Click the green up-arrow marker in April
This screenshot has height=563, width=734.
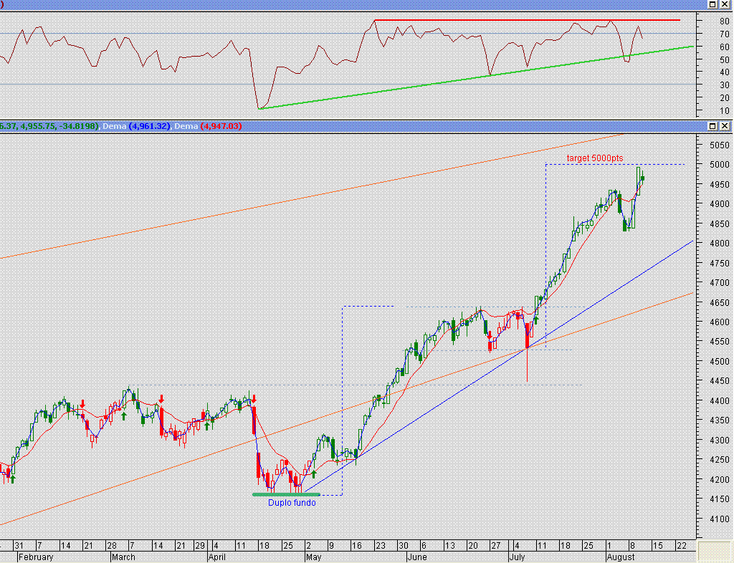206,425
